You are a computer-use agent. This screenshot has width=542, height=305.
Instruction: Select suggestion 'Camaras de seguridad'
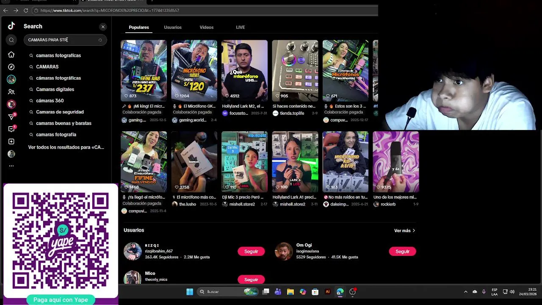pos(60,112)
